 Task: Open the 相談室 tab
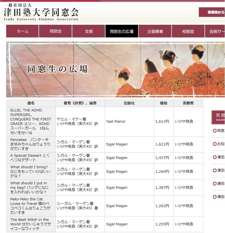point(188,31)
